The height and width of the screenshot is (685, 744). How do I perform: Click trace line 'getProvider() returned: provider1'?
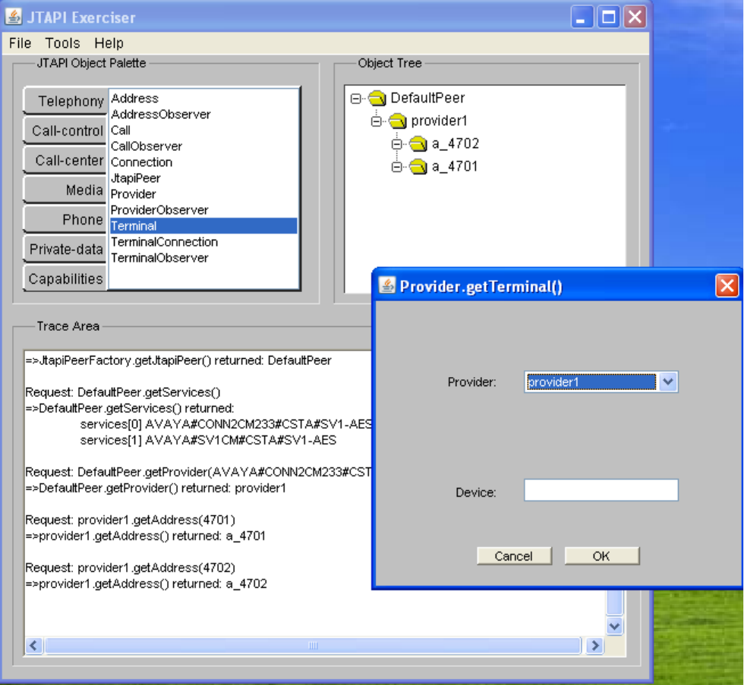pyautogui.click(x=156, y=489)
